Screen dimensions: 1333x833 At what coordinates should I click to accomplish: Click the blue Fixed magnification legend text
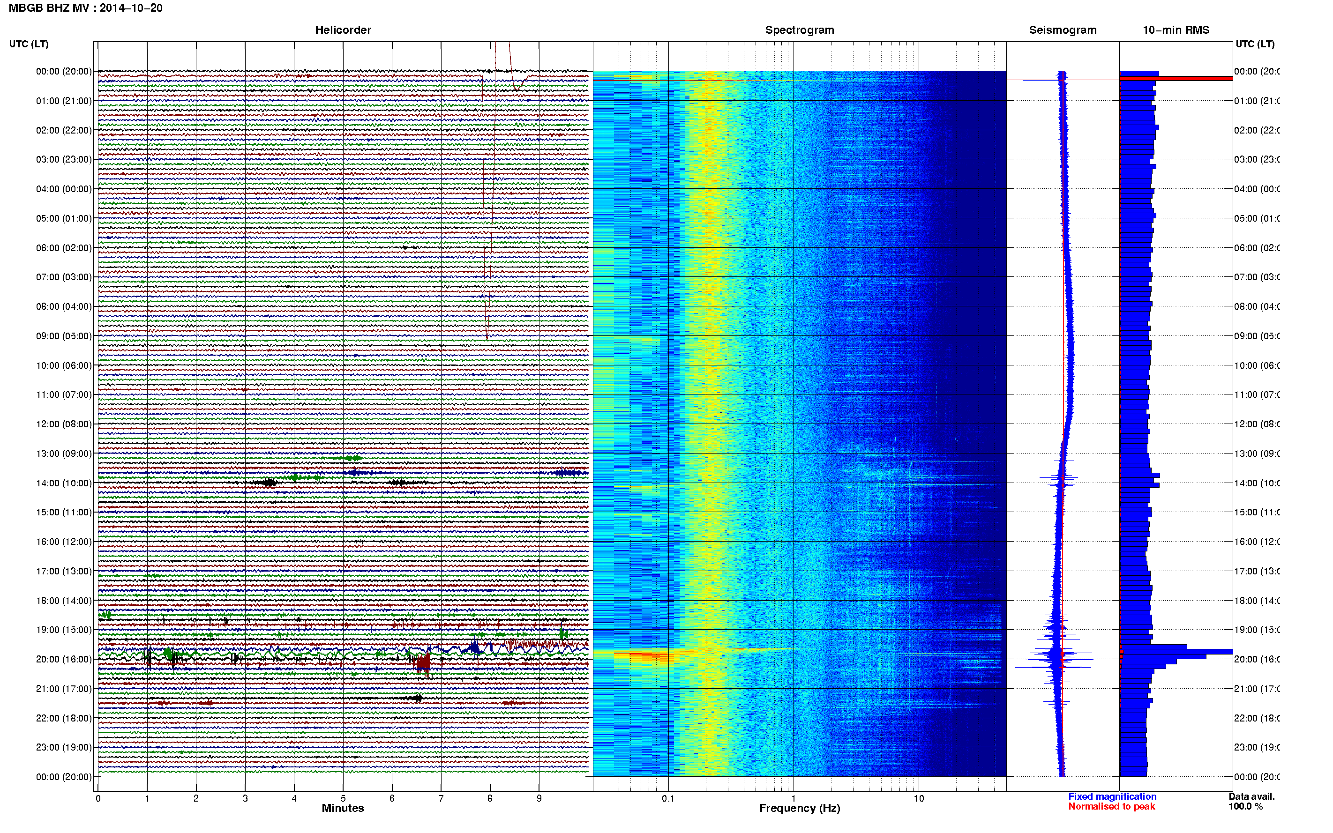pos(1112,796)
